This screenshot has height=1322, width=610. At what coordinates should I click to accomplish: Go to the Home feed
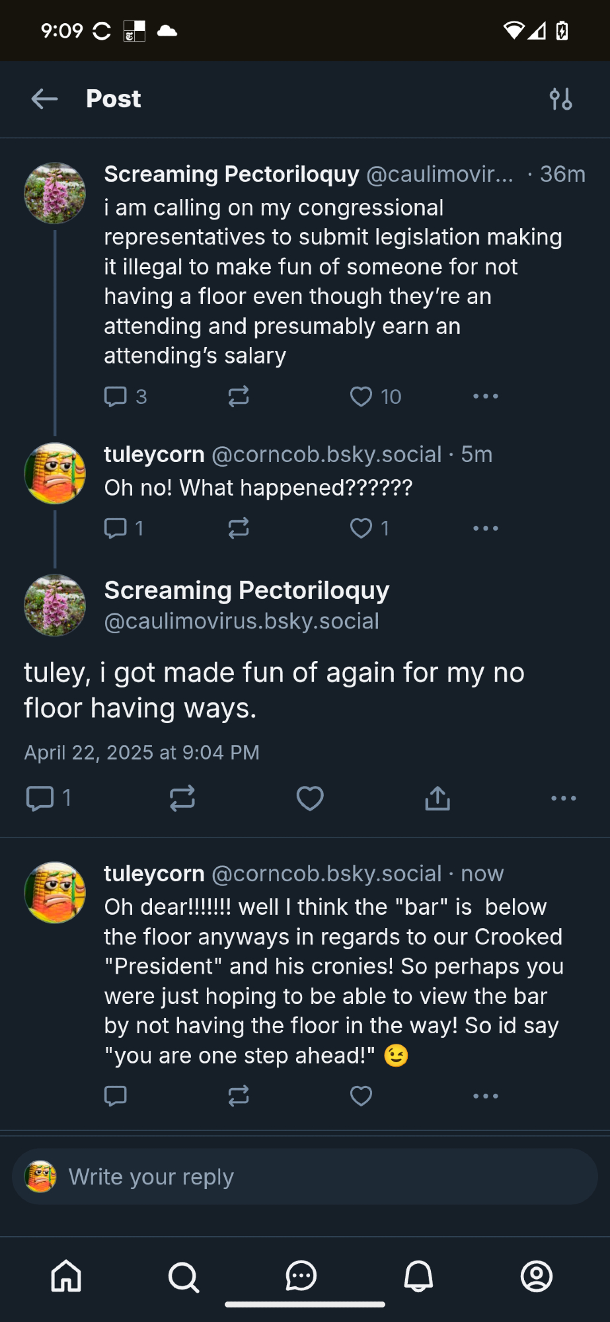(x=66, y=1276)
